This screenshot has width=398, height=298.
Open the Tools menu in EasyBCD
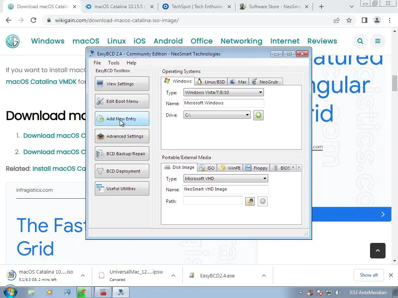coord(113,63)
